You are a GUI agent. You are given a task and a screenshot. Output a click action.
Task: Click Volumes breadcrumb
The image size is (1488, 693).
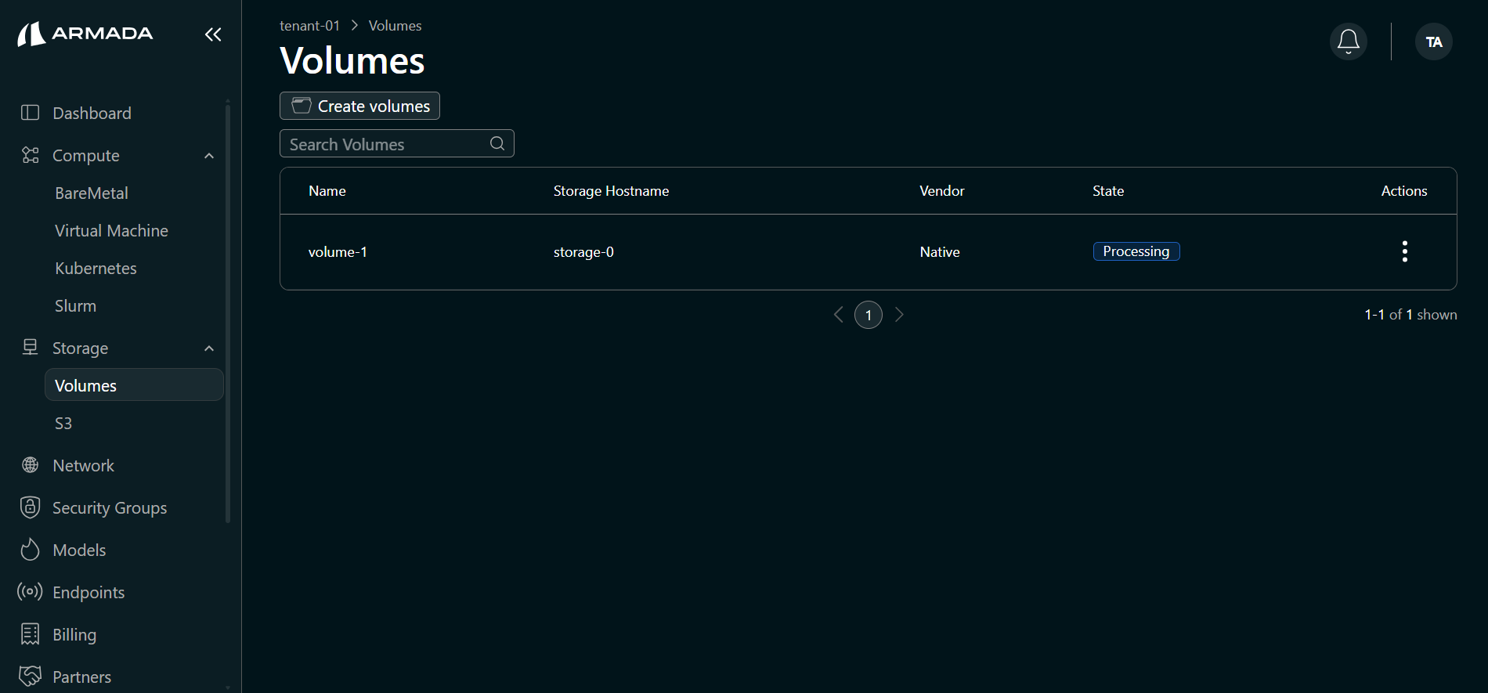tap(395, 25)
